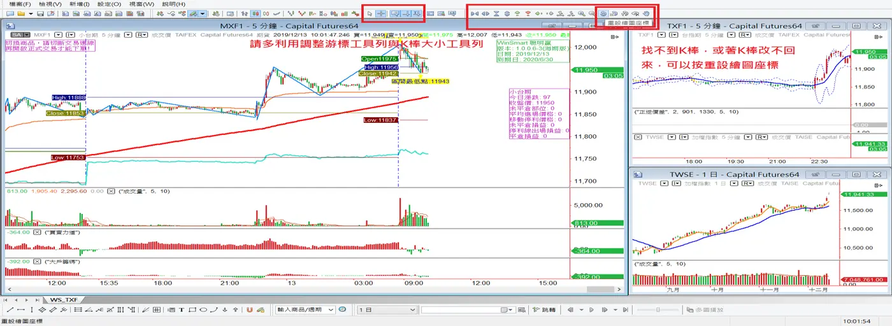Select the ellipse drawing tool
Viewport: 892px width, 326px height.
tap(203, 309)
